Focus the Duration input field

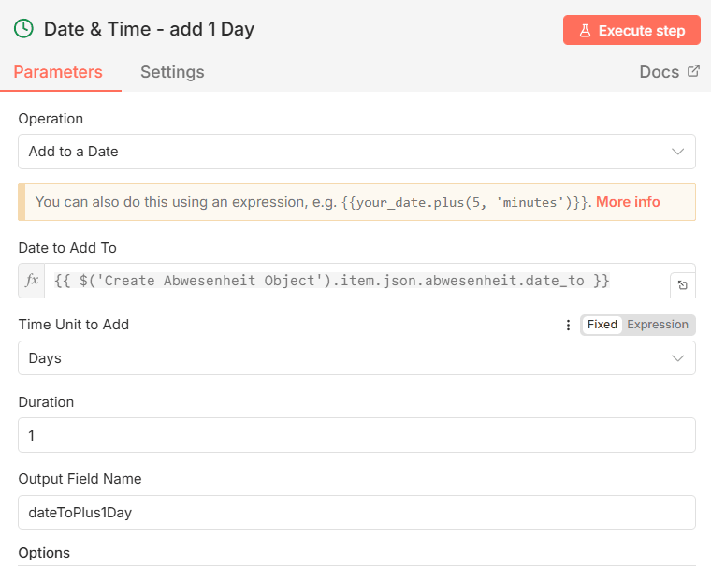pyautogui.click(x=356, y=435)
